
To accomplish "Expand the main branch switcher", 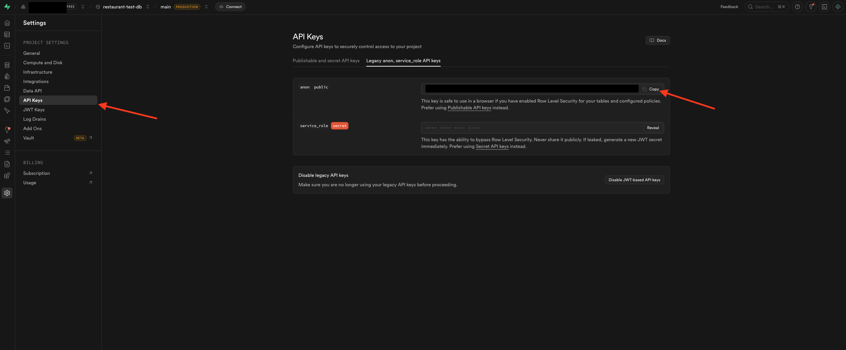I will pos(206,7).
